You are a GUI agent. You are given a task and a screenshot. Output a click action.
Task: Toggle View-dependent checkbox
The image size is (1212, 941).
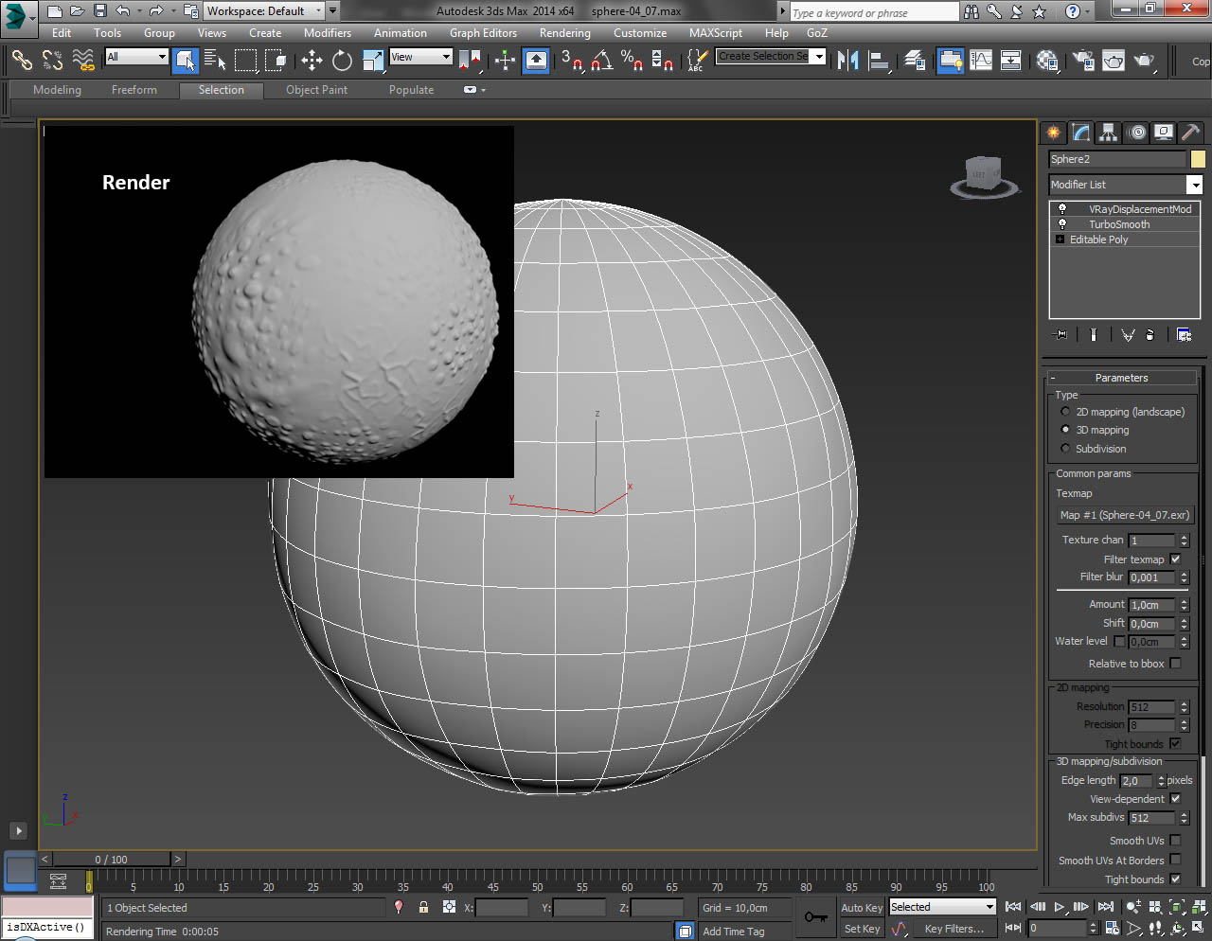[x=1175, y=799]
